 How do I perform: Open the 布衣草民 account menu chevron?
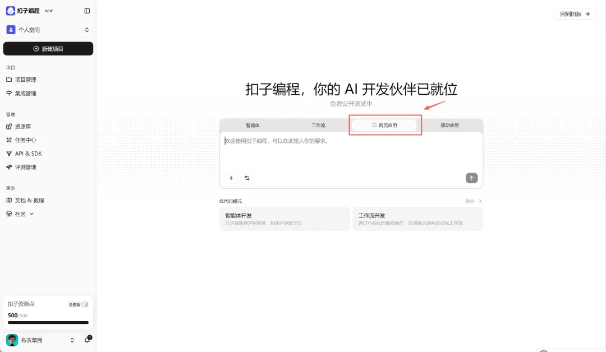point(72,340)
